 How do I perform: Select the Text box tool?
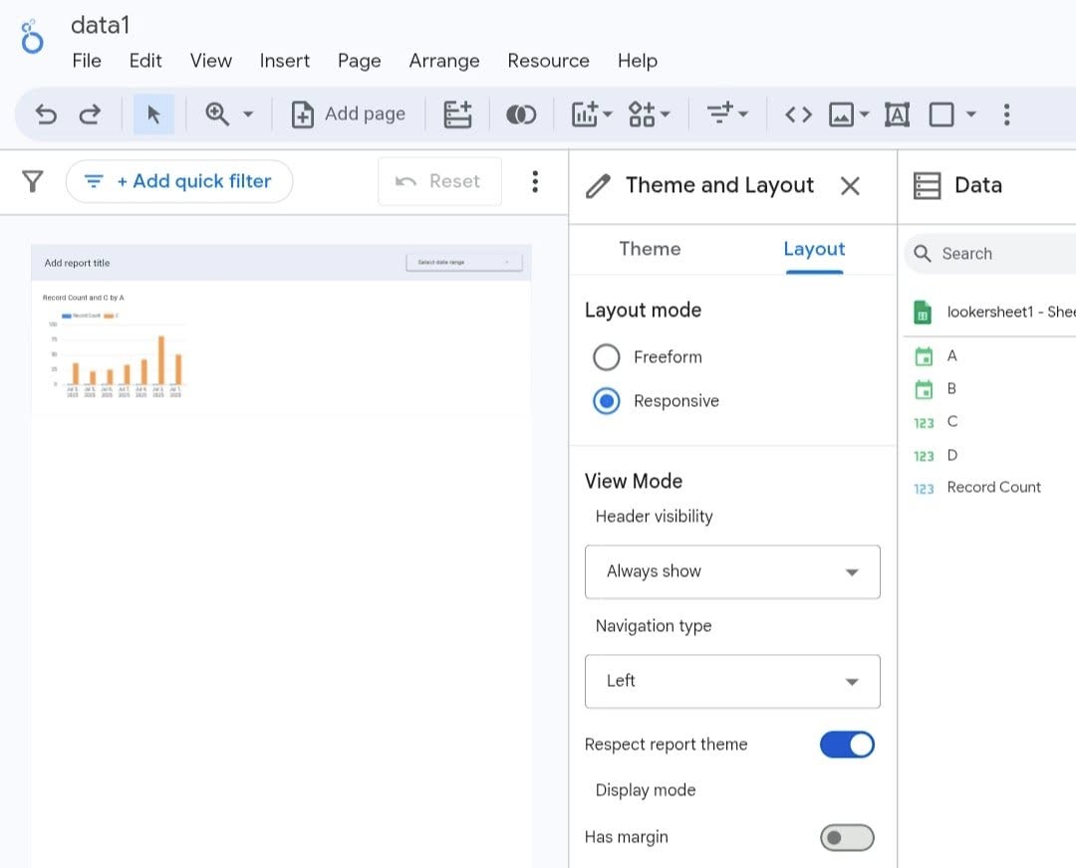click(x=897, y=114)
